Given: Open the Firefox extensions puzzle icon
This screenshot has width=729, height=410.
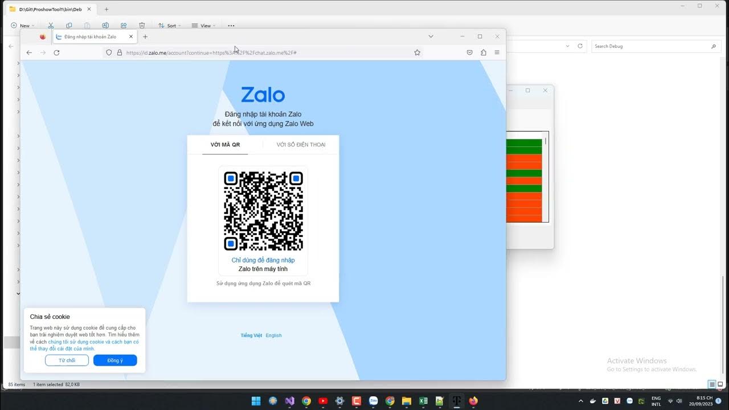Looking at the screenshot, I should point(483,52).
